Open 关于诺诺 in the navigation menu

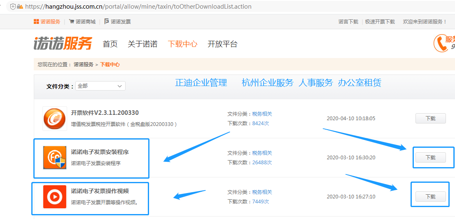tap(142, 44)
